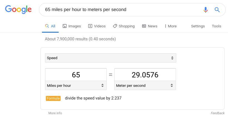Expand the Miles per hour unit dropdown

click(76, 85)
